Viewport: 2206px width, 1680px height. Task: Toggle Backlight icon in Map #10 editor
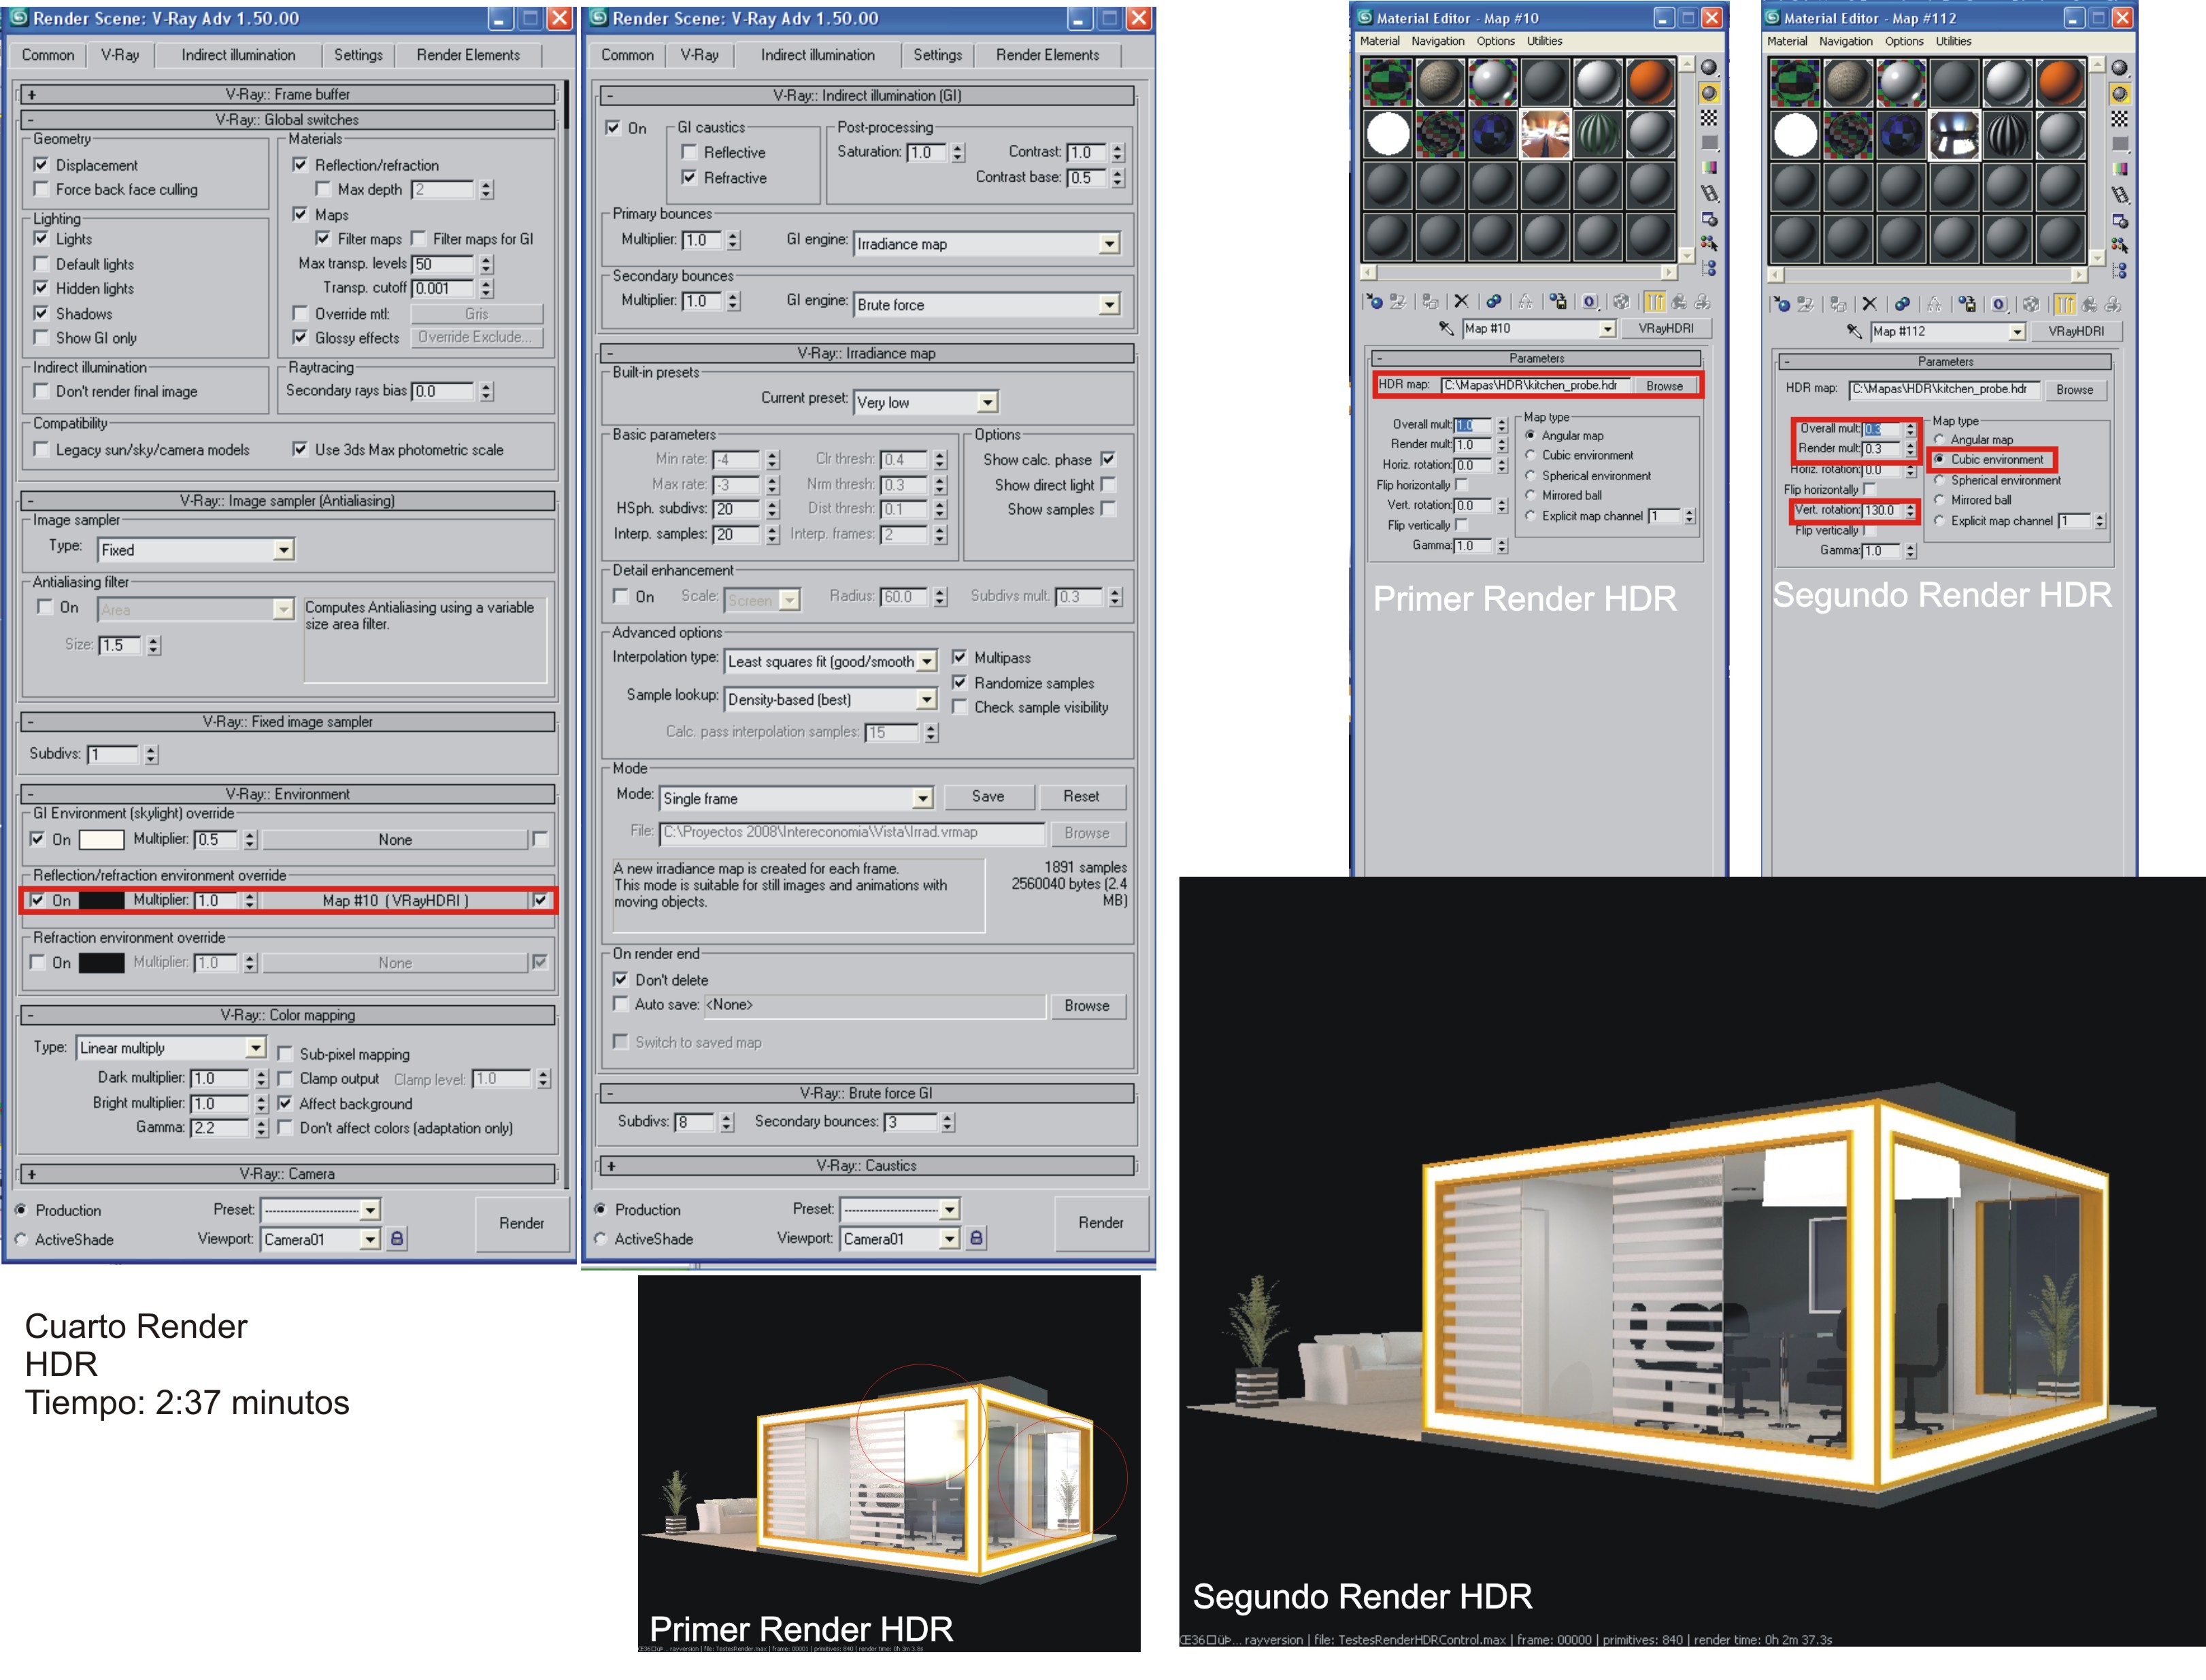pyautogui.click(x=1709, y=93)
